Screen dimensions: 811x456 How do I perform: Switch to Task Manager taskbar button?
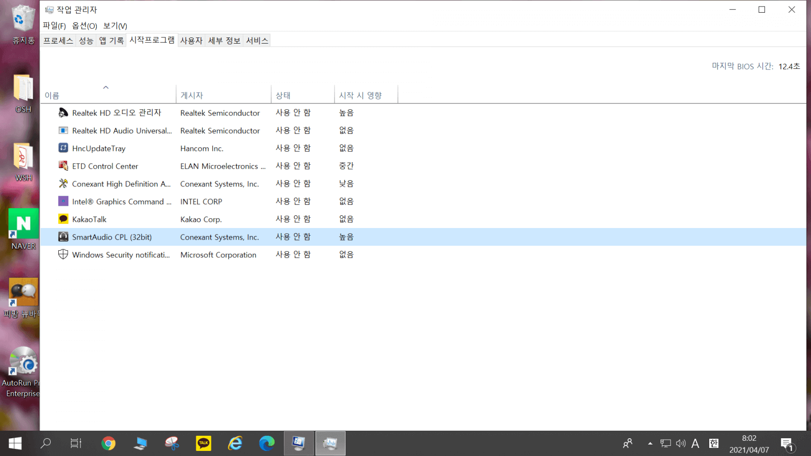tap(330, 443)
